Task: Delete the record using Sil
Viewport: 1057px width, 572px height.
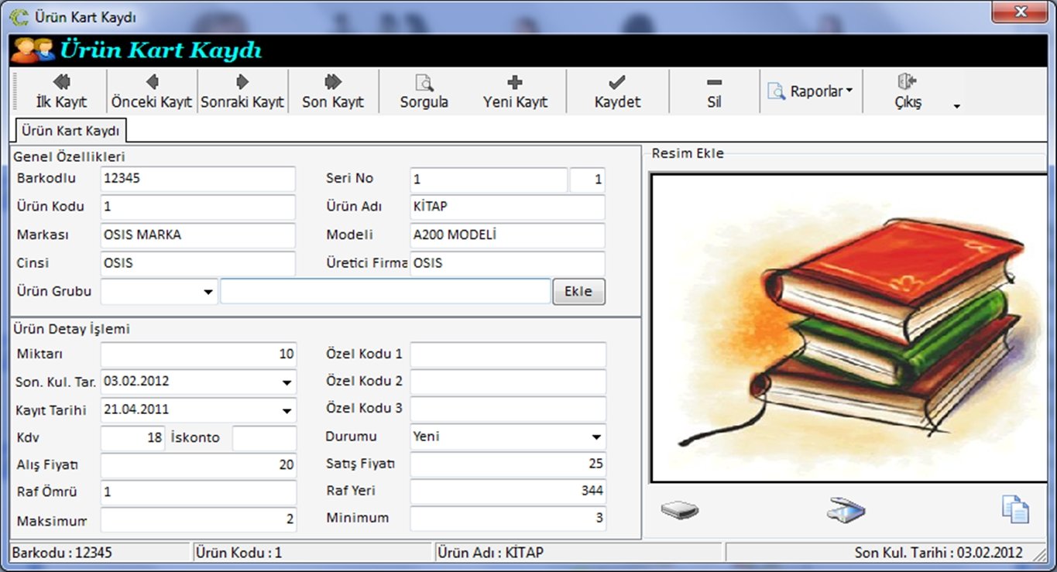Action: click(x=714, y=91)
